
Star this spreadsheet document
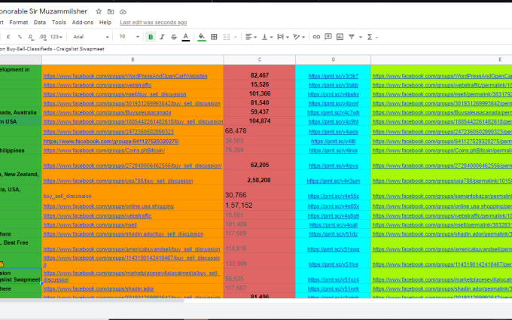pos(99,11)
